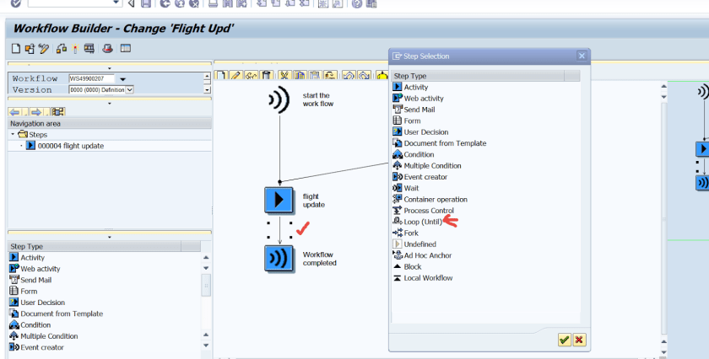
Task: Click the red hat icon in toolbar
Action: coord(107,48)
